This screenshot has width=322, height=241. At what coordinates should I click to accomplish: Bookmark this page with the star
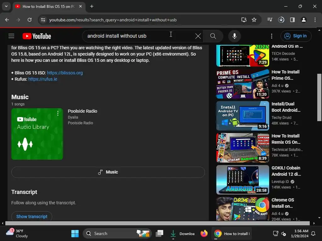click(254, 20)
